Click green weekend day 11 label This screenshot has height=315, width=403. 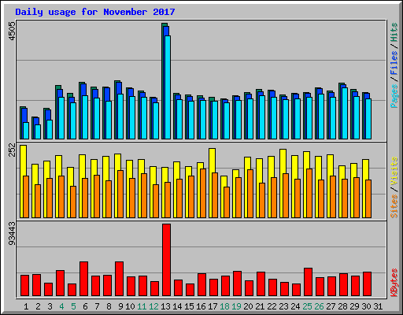pyautogui.click(x=142, y=306)
